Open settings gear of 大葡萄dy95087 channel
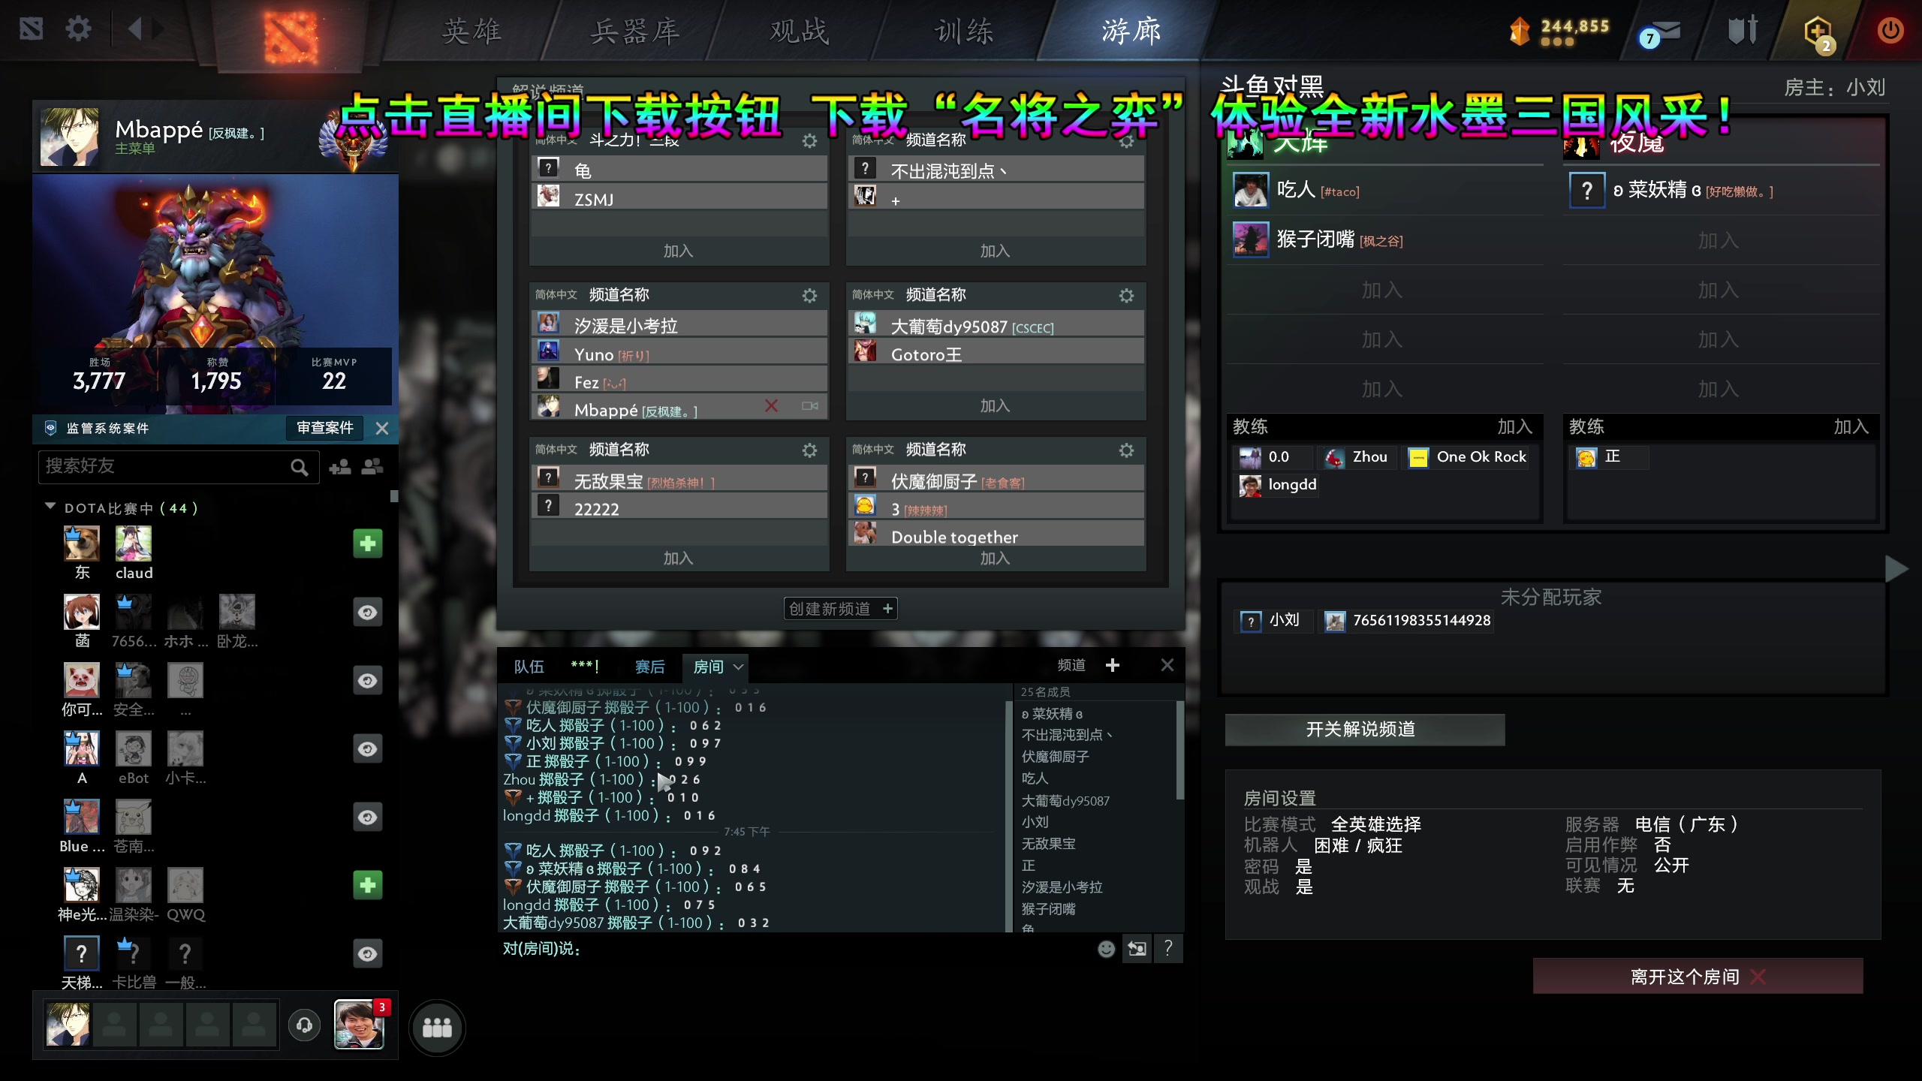This screenshot has height=1081, width=1922. tap(1126, 296)
